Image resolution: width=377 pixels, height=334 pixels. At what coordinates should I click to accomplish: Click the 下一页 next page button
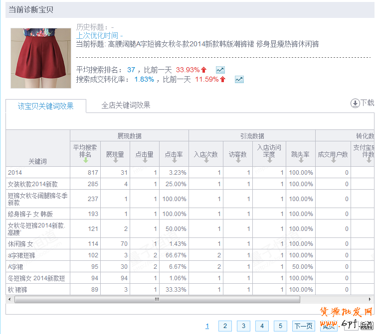coord(304,326)
